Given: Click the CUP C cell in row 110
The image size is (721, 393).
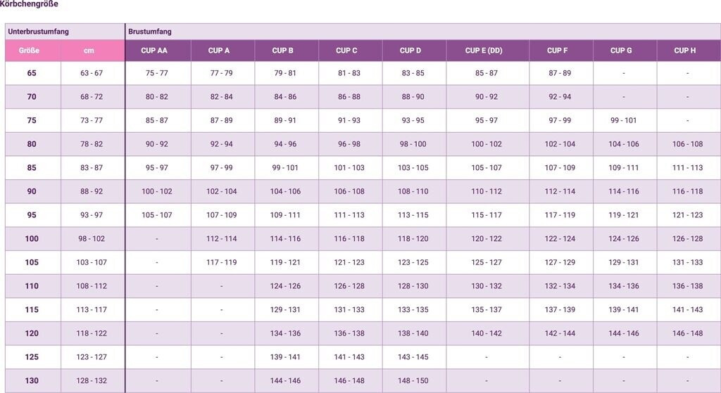Looking at the screenshot, I should point(349,286).
